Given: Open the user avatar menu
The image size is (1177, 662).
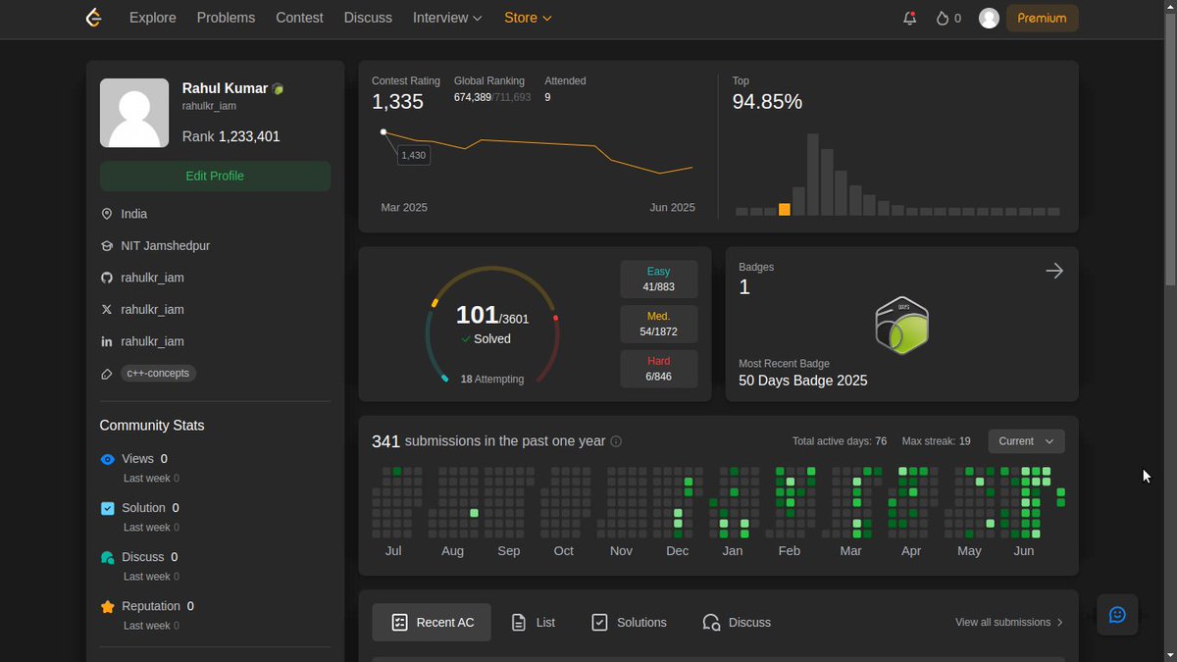Looking at the screenshot, I should 989,18.
